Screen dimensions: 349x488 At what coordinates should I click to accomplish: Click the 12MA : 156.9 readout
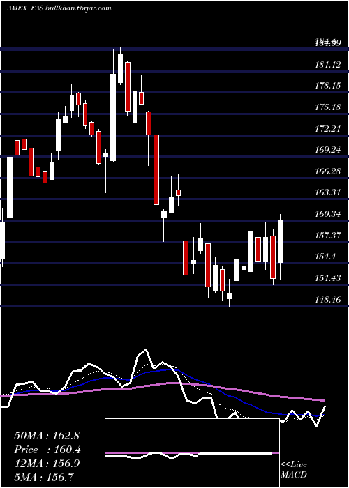point(47,464)
